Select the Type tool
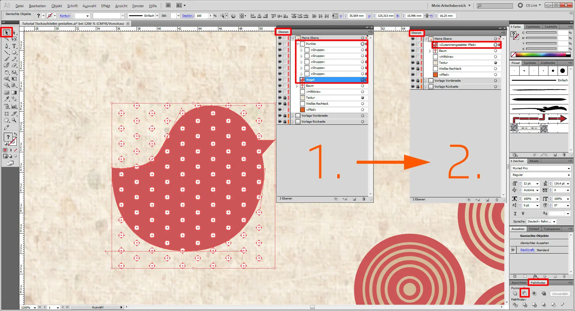 pyautogui.click(x=14, y=46)
